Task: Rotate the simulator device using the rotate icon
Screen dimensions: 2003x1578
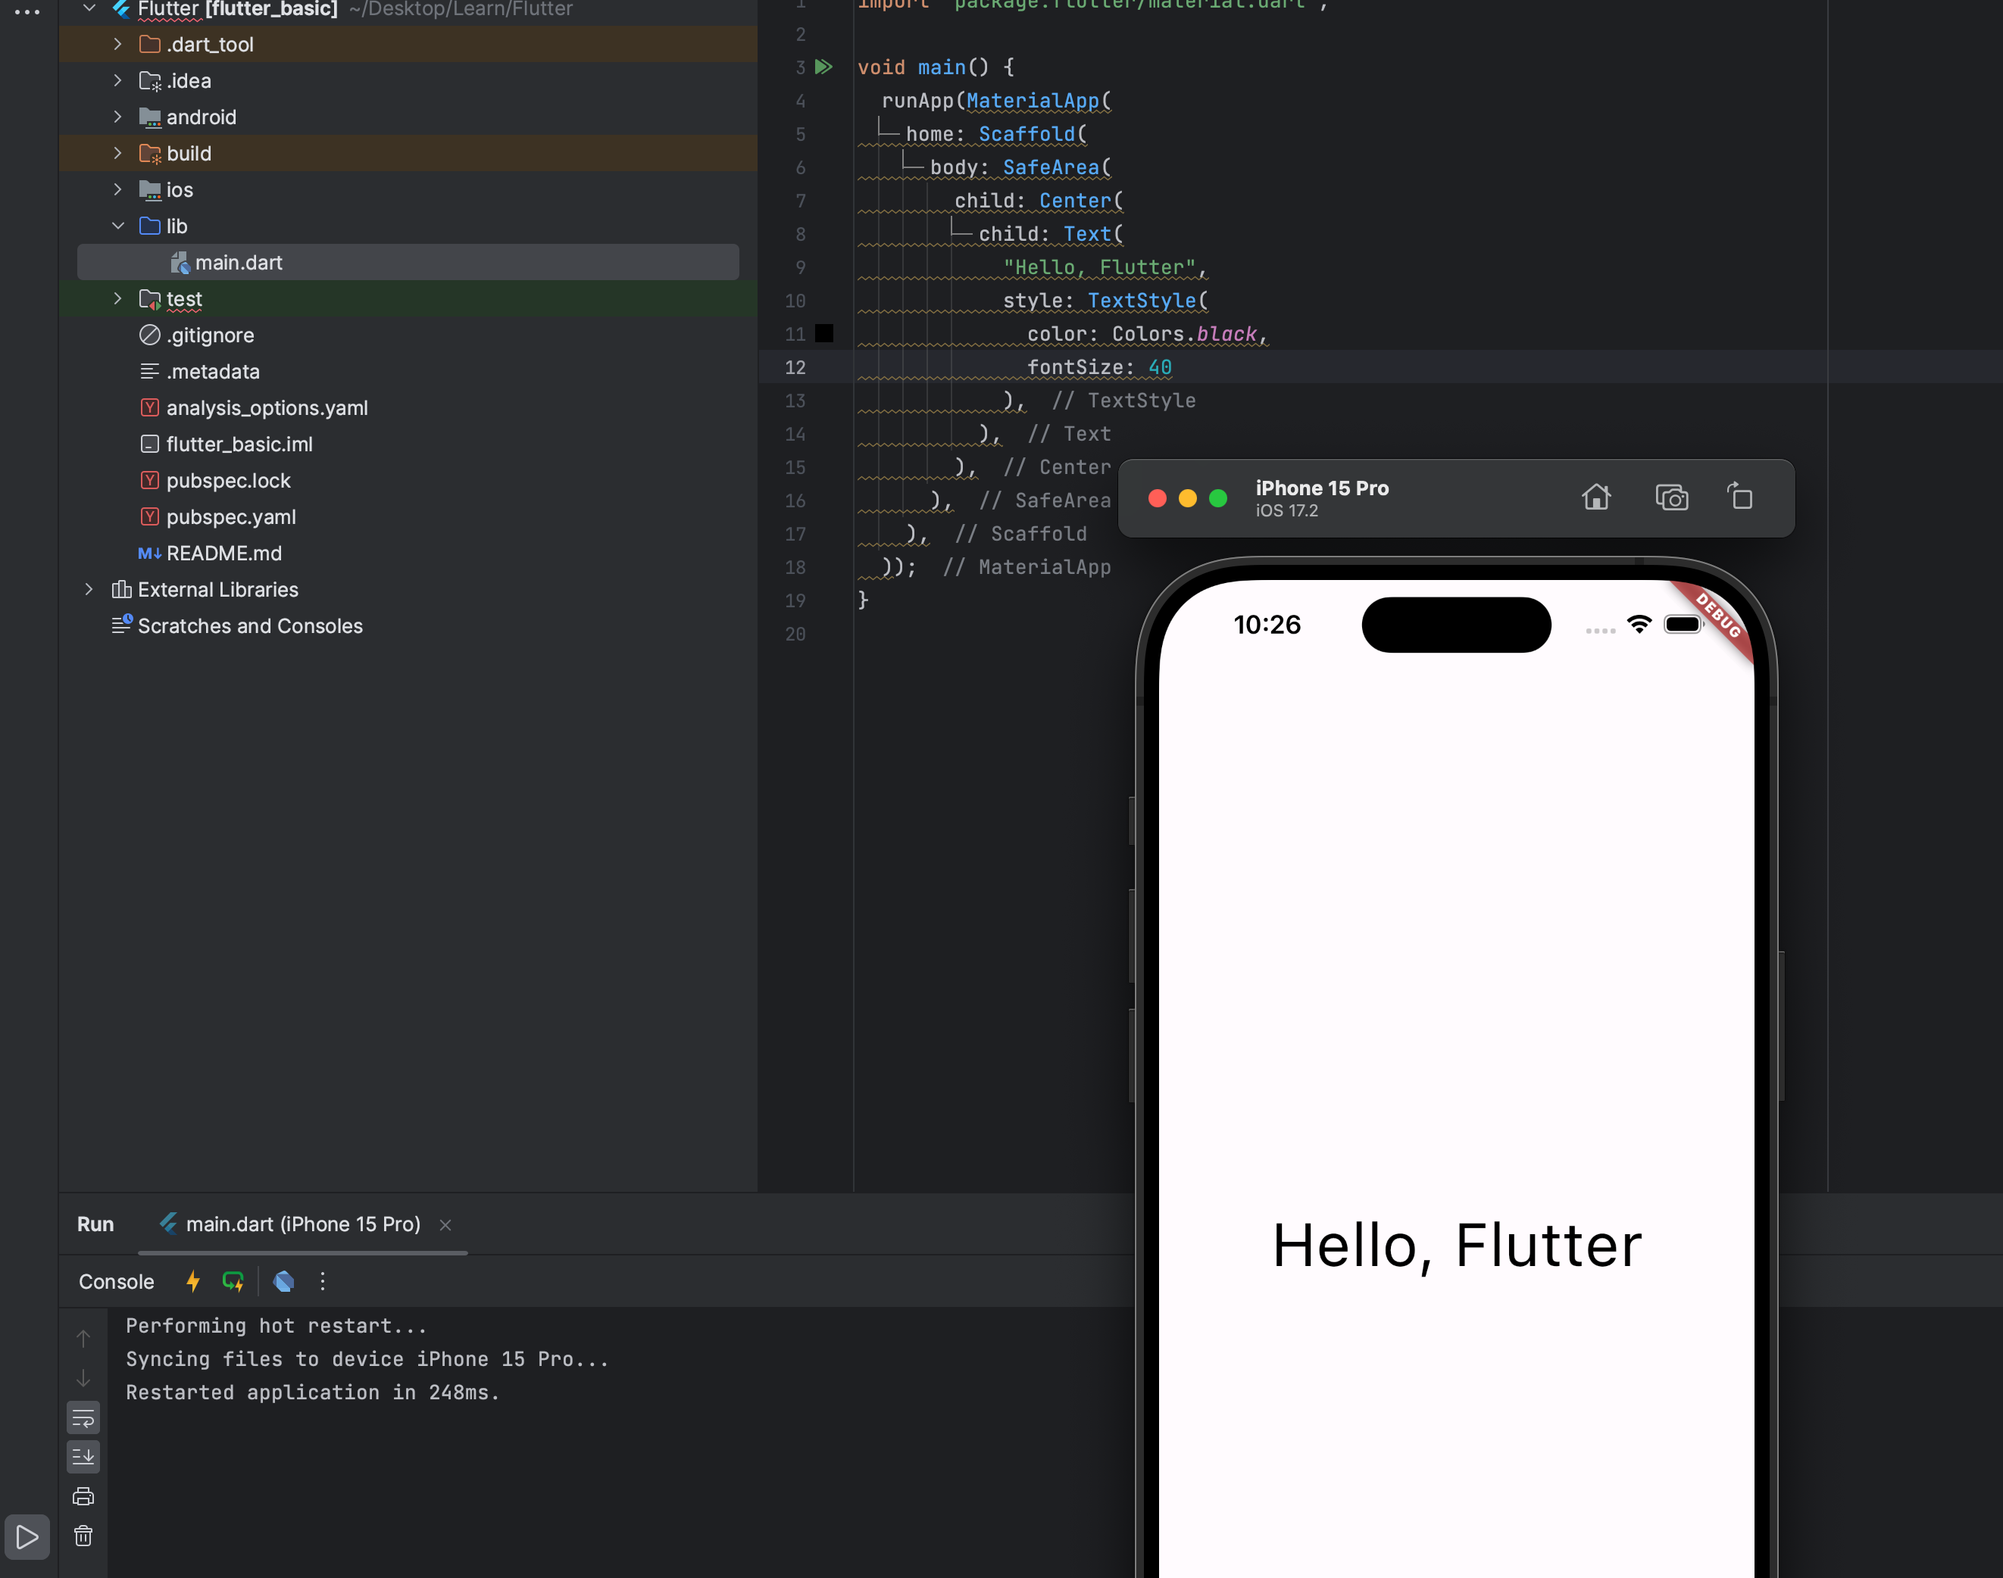Action: pyautogui.click(x=1739, y=497)
